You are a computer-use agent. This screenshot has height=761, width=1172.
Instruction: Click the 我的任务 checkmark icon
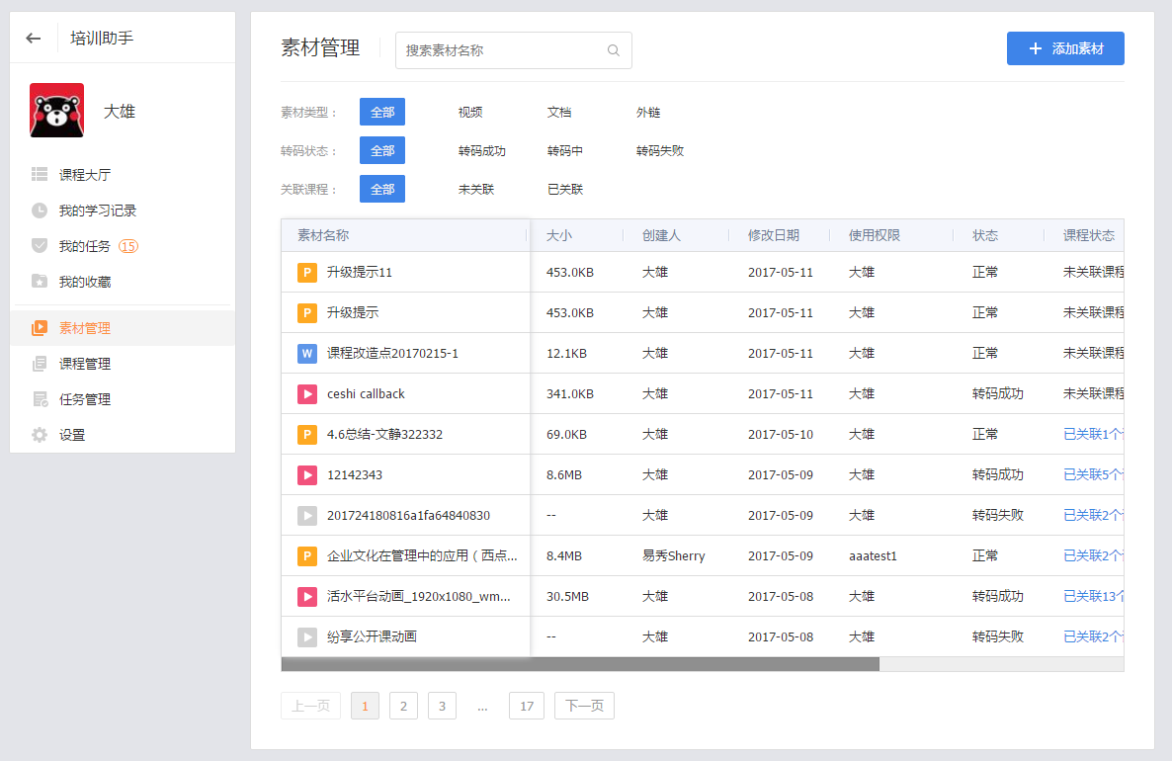(40, 246)
